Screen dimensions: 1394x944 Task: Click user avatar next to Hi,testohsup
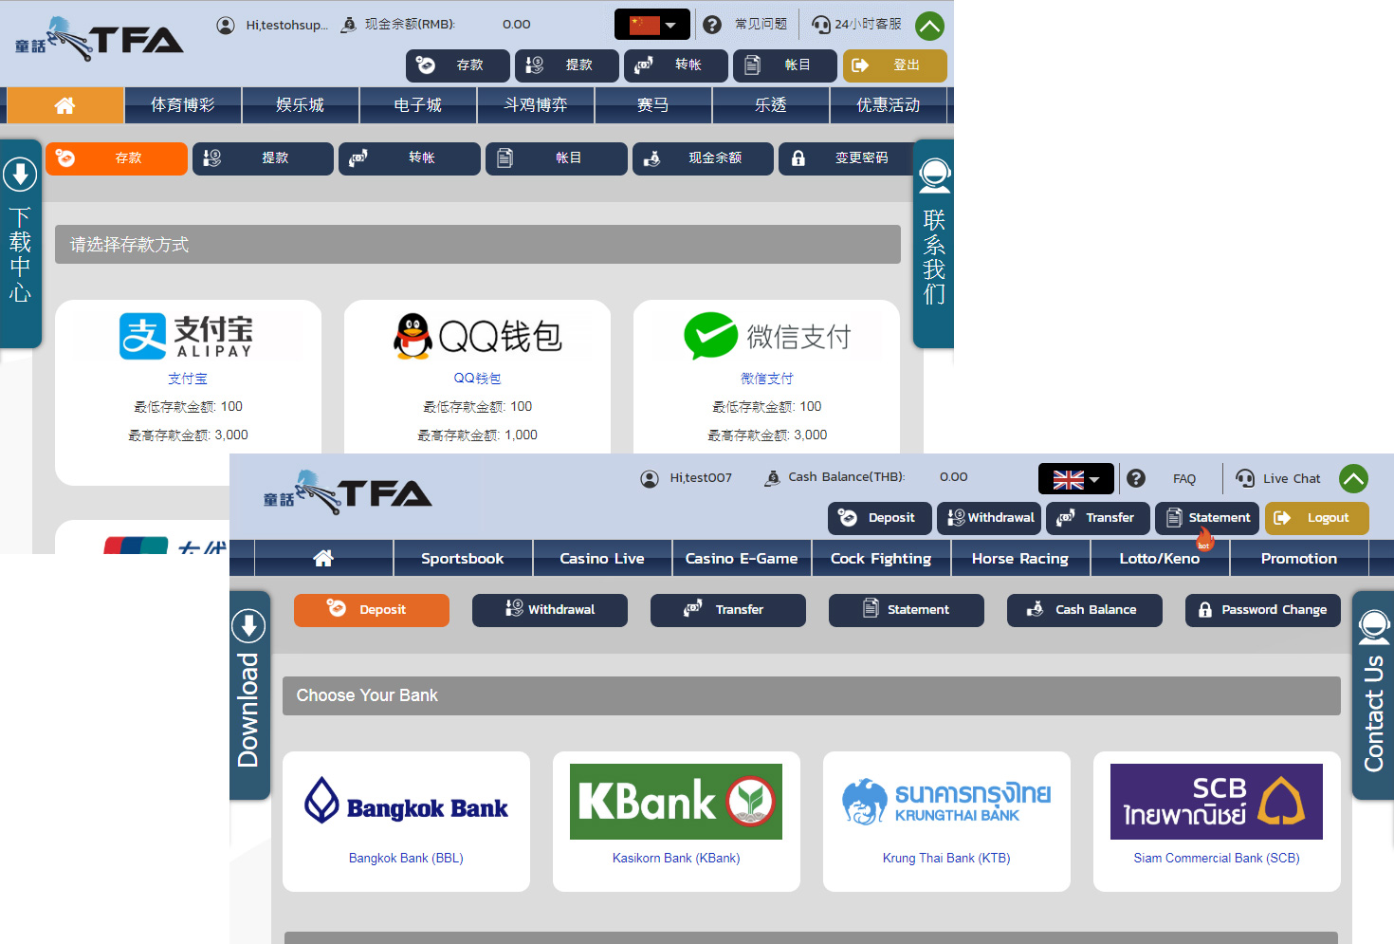(x=226, y=26)
